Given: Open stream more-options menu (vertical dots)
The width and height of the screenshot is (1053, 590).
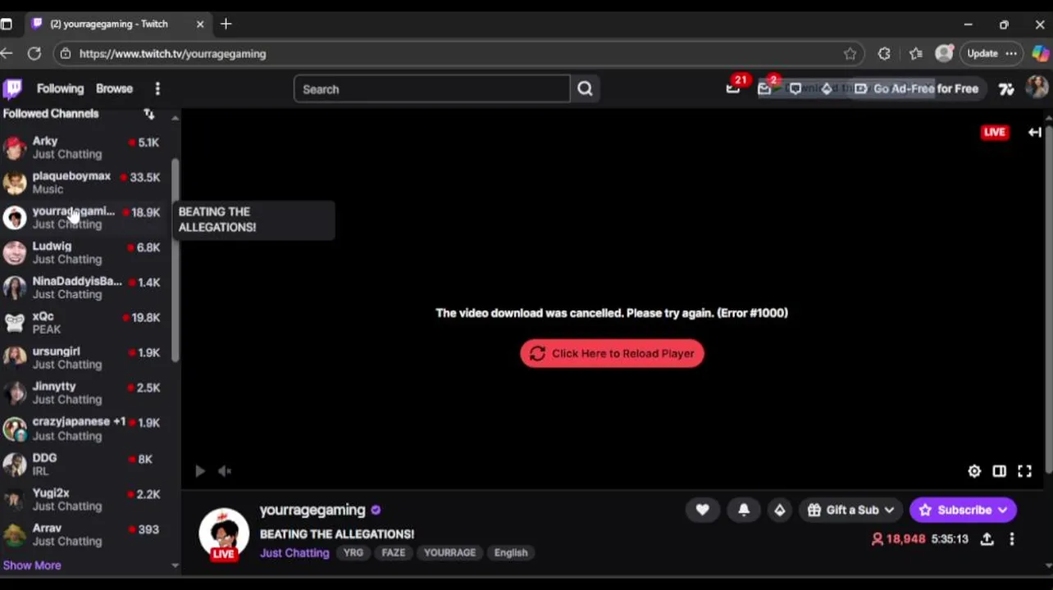Looking at the screenshot, I should point(1011,539).
